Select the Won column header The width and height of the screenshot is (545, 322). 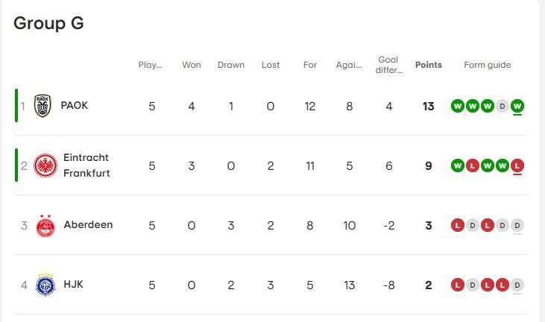(192, 65)
